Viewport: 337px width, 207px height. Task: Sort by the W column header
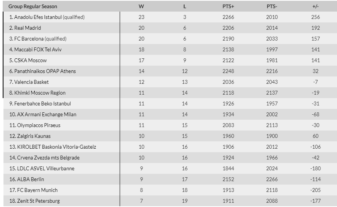click(x=141, y=7)
